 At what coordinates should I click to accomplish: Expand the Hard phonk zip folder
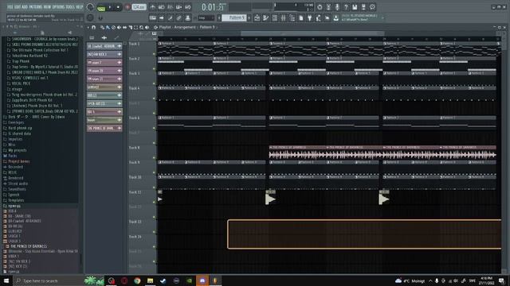pyautogui.click(x=20, y=128)
